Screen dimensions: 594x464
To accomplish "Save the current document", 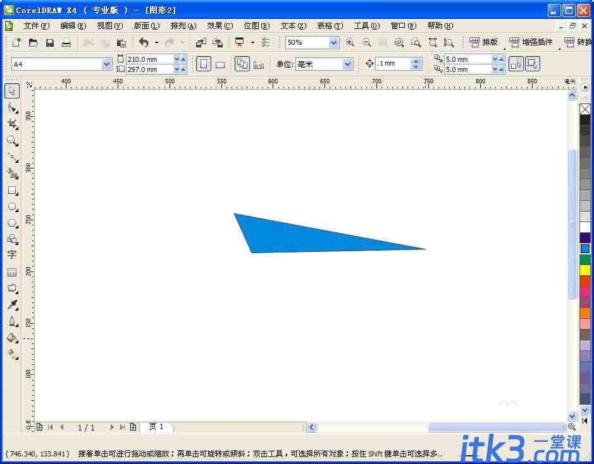I will pyautogui.click(x=49, y=43).
